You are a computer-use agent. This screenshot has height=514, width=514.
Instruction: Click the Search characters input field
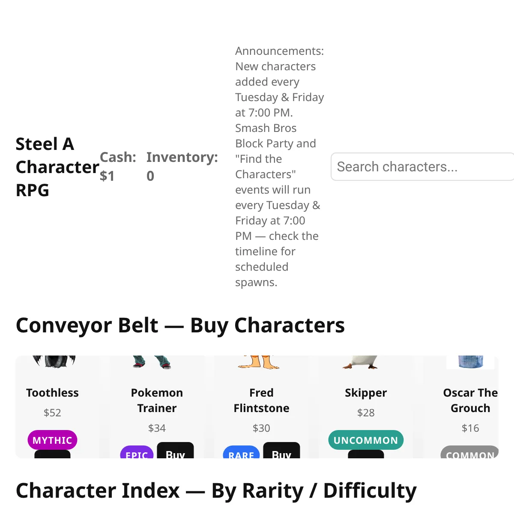[423, 167]
